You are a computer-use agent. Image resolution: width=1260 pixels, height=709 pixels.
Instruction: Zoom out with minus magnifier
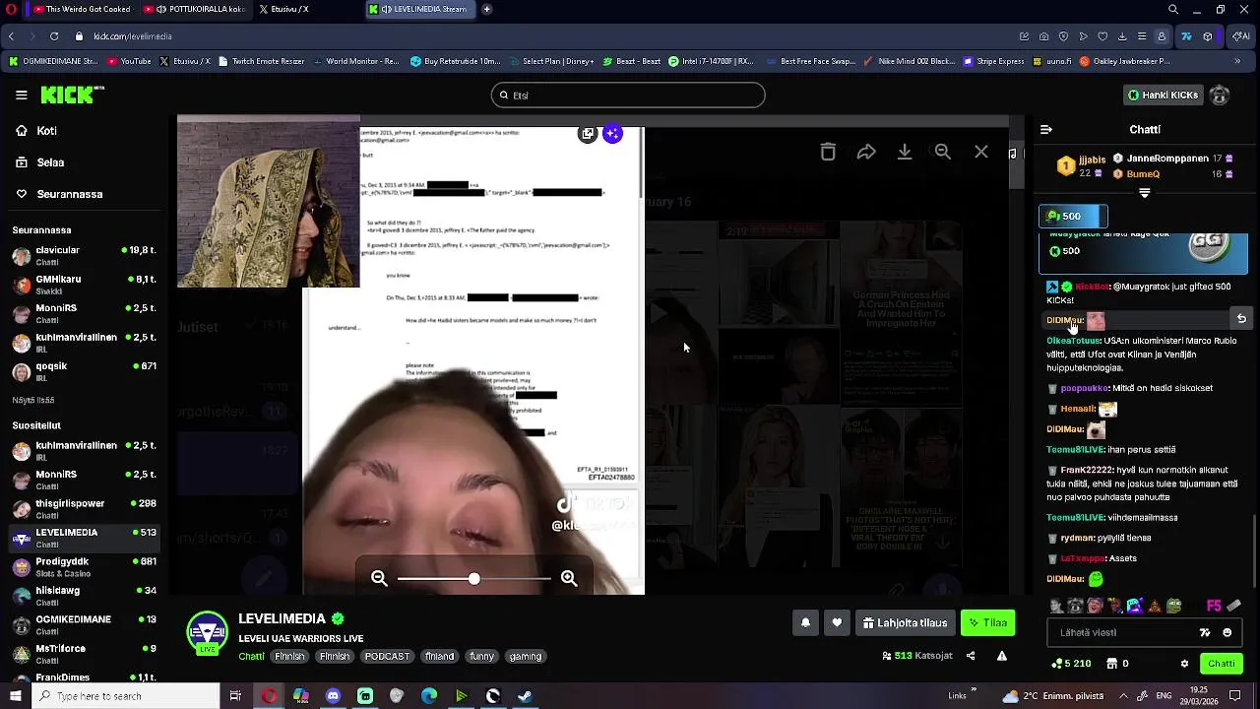tap(379, 579)
